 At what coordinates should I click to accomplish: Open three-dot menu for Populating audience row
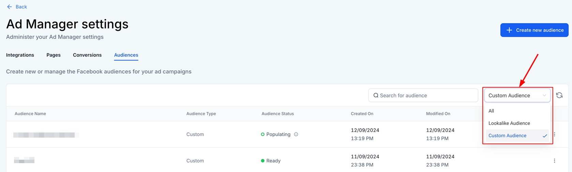click(555, 135)
